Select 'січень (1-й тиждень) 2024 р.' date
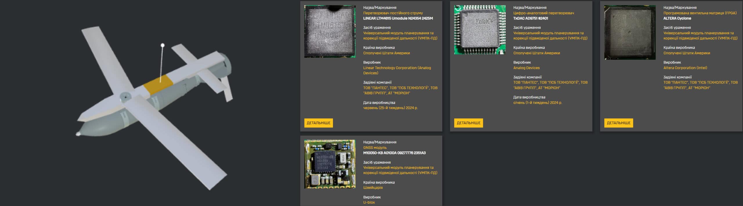 538,103
